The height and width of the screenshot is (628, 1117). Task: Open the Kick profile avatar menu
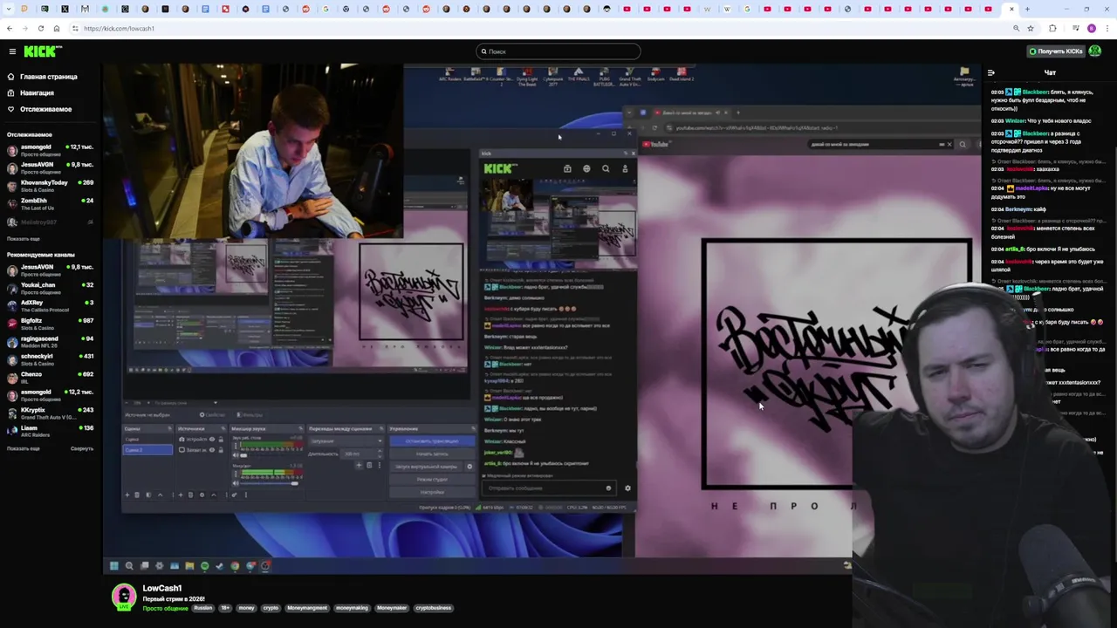pyautogui.click(x=1096, y=51)
